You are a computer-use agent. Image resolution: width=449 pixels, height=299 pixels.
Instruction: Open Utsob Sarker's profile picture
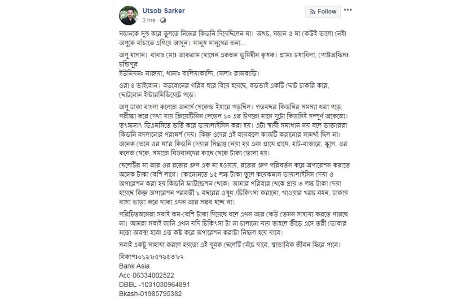(128, 15)
